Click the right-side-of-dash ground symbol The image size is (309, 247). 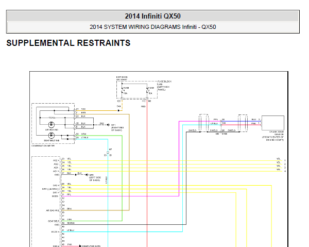click(x=108, y=125)
